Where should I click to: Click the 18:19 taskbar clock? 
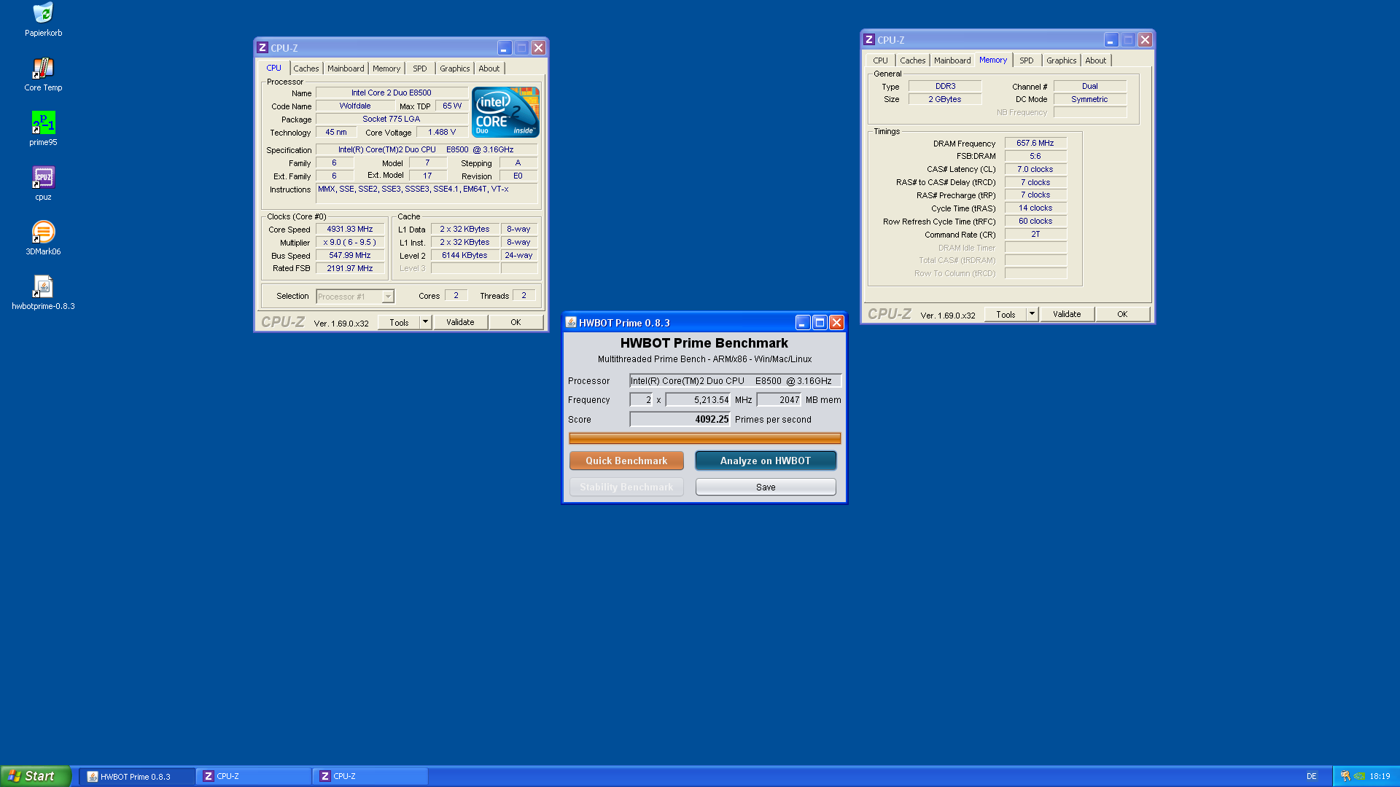click(x=1380, y=777)
